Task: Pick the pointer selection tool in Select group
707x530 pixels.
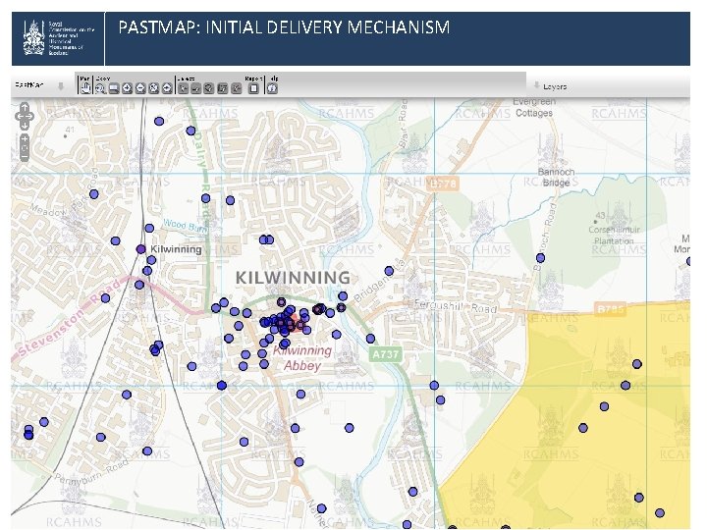Action: point(183,88)
